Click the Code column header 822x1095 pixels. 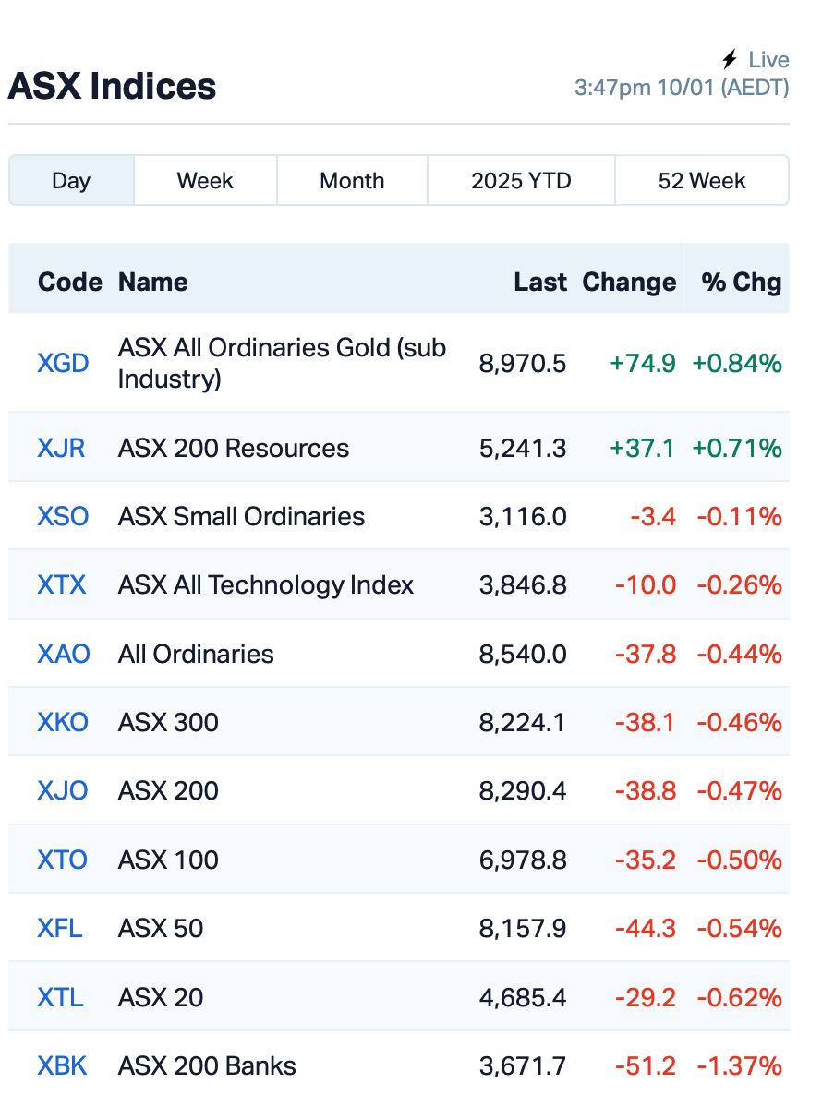click(70, 283)
